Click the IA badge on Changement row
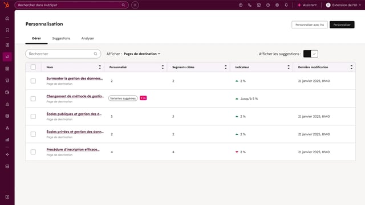 (143, 99)
